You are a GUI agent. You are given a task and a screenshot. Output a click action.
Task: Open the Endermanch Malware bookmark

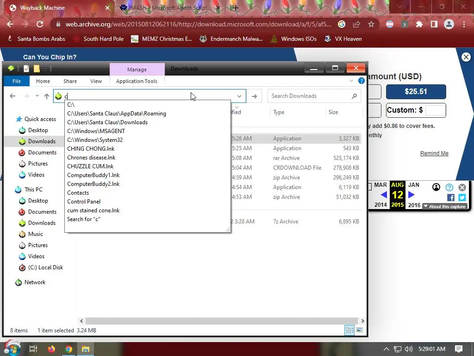click(231, 39)
